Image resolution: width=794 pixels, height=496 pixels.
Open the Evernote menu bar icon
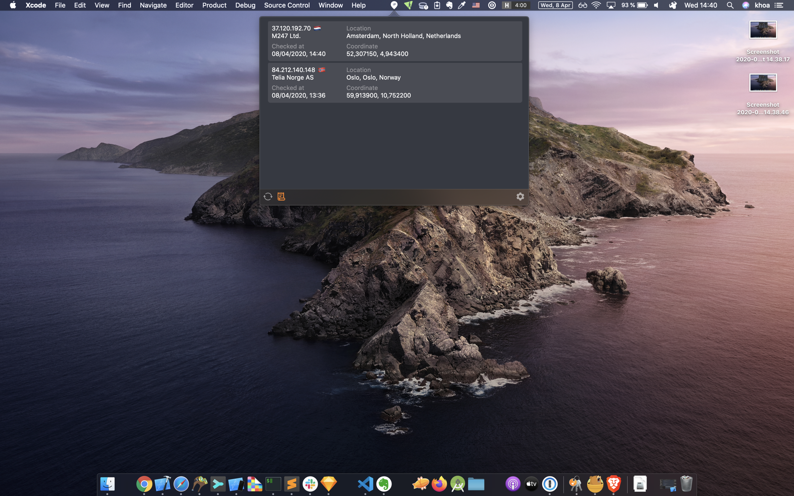[x=449, y=5]
